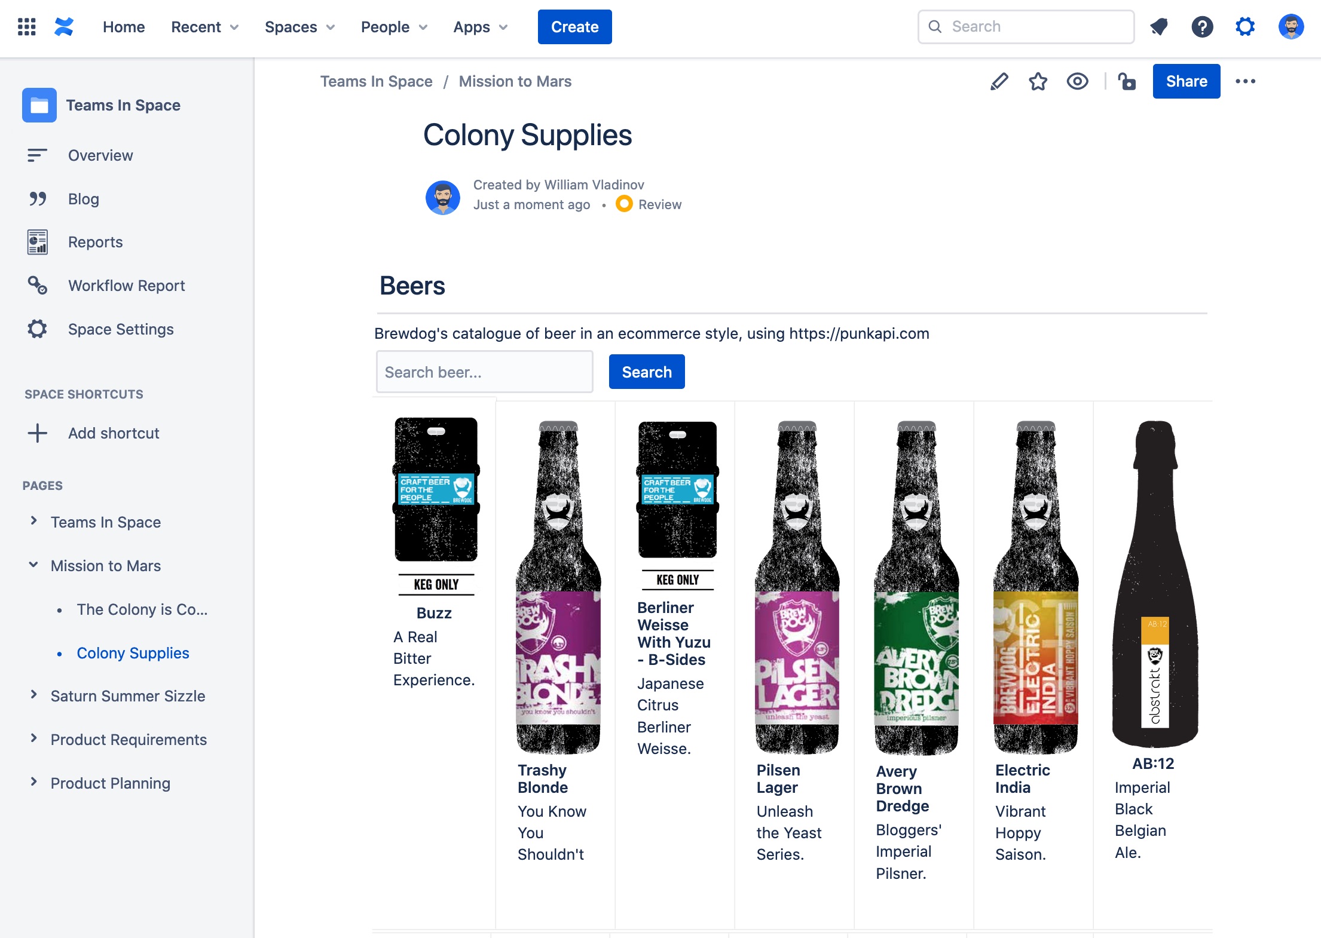Click the Confluence logo icon
1321x938 pixels.
(64, 27)
